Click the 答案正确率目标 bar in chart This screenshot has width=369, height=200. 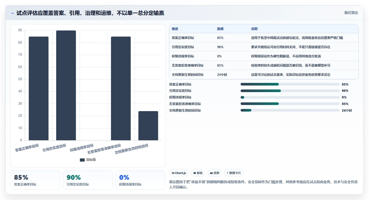pos(39,88)
